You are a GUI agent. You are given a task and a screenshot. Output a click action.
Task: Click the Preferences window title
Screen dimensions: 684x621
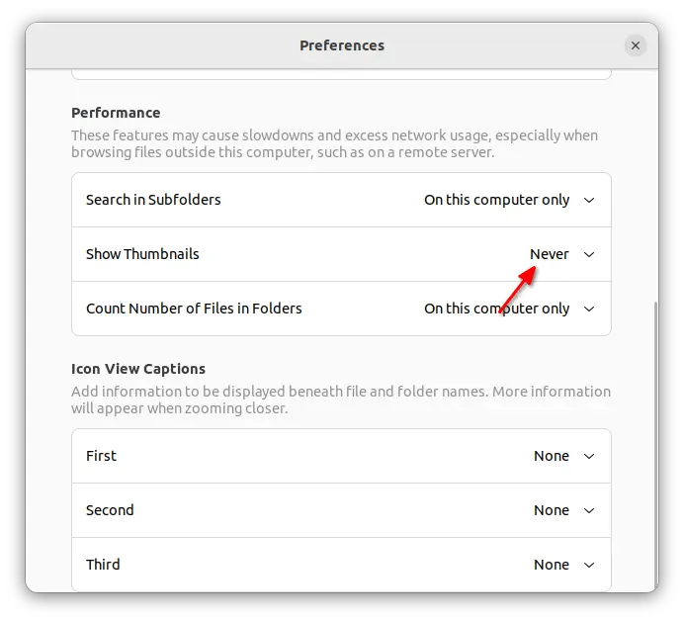pos(342,45)
